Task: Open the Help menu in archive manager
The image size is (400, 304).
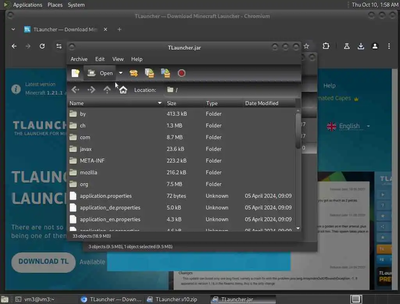Action: pyautogui.click(x=137, y=59)
